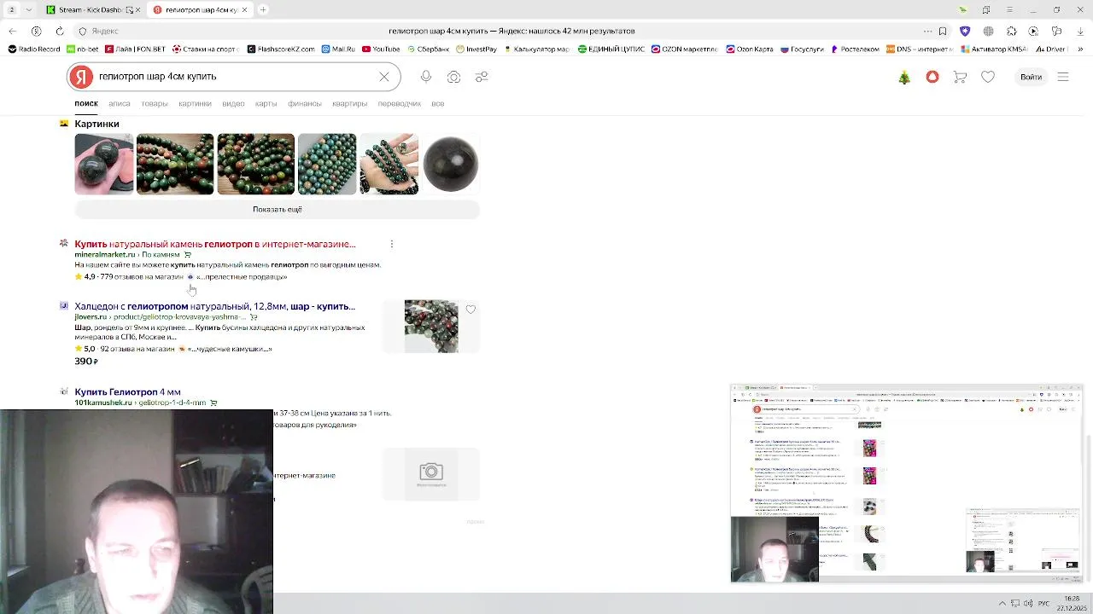The width and height of the screenshot is (1093, 614).
Task: Select the алиса search tab
Action: (120, 103)
